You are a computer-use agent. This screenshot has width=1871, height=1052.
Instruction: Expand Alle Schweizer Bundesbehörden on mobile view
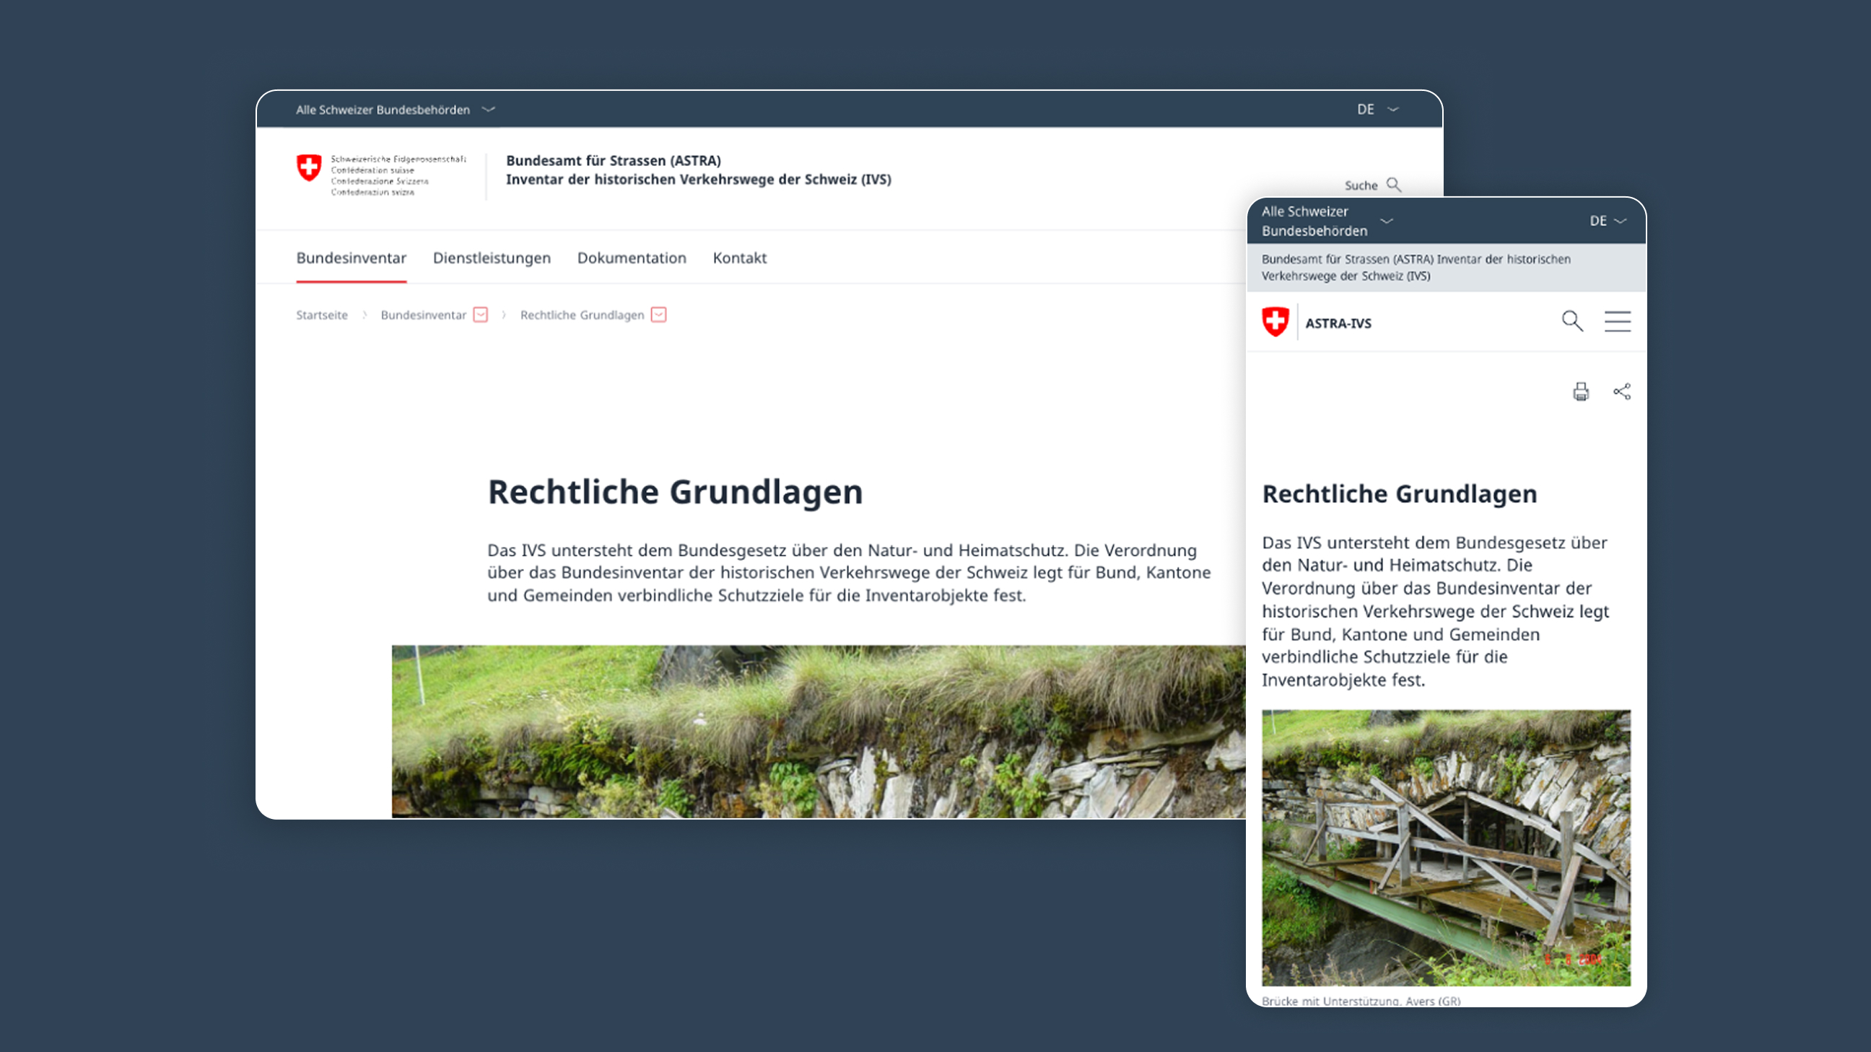pos(1326,221)
